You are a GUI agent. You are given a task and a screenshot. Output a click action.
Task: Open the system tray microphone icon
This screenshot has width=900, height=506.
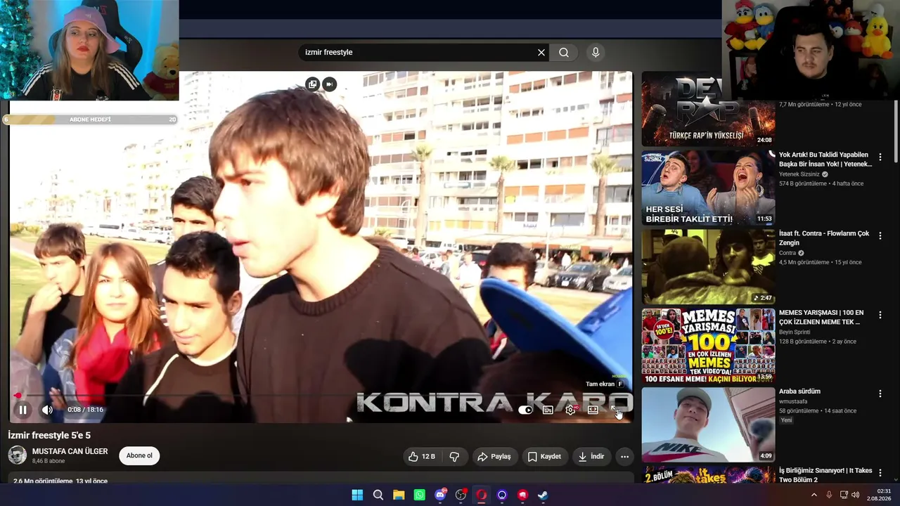829,495
